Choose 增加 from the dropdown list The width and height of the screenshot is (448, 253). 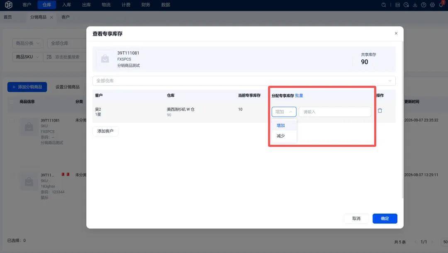[x=284, y=125]
